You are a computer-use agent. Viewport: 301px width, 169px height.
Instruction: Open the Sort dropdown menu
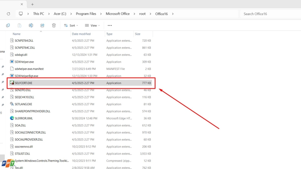(x=71, y=26)
